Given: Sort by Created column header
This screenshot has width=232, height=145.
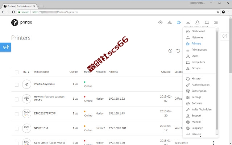Looking at the screenshot, I should point(166,72).
